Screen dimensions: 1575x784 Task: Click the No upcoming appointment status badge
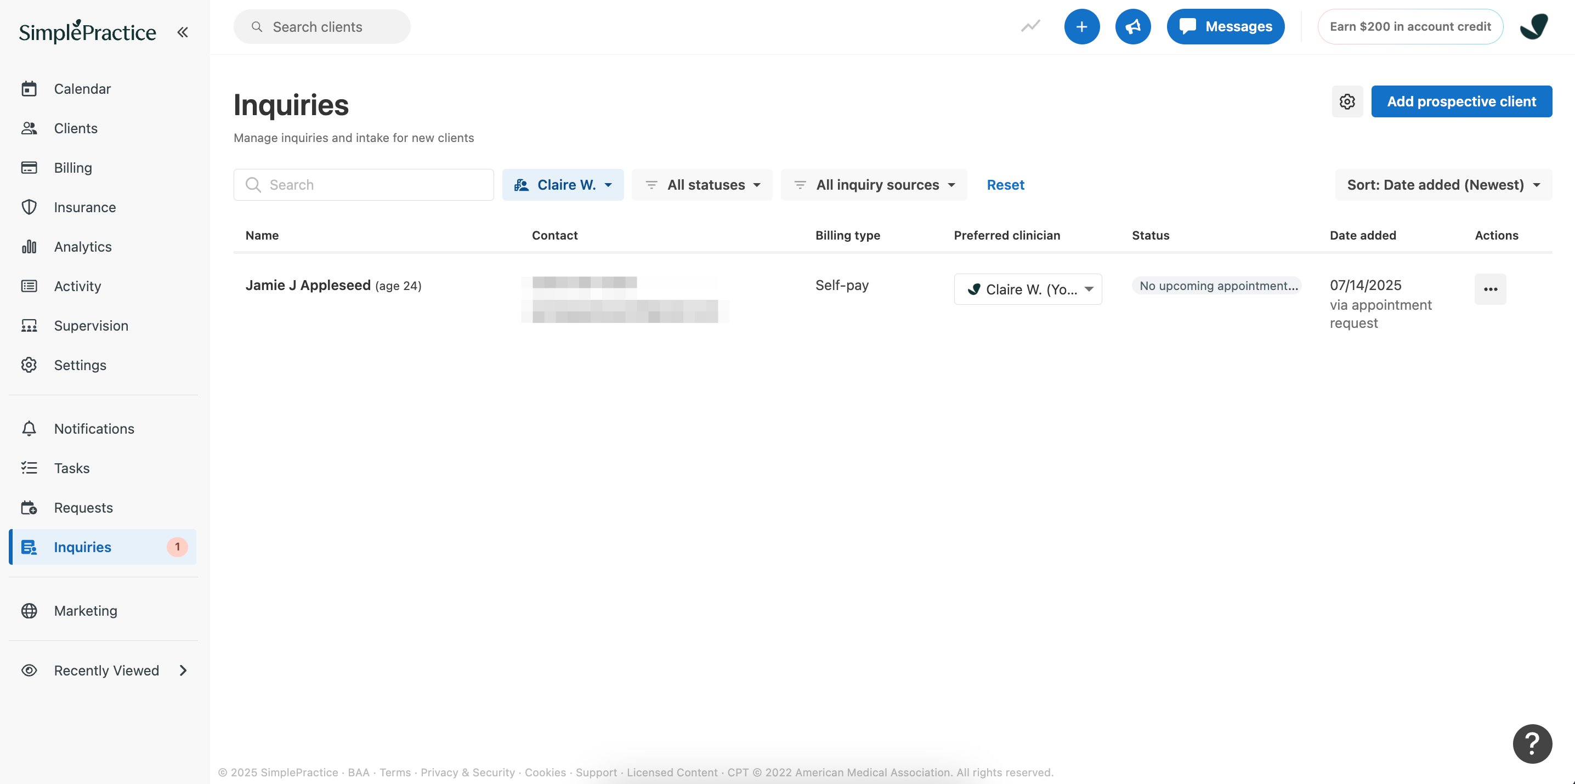1217,286
